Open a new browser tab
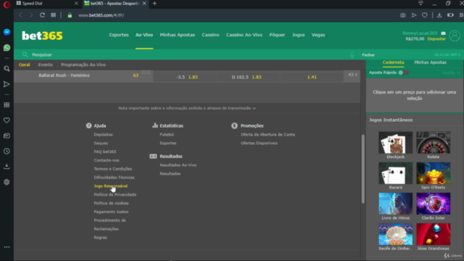464x261 pixels. (x=154, y=4)
